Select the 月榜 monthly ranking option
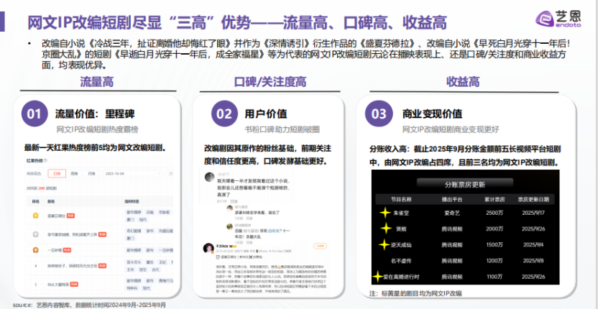The height and width of the screenshot is (309, 598). 91,174
